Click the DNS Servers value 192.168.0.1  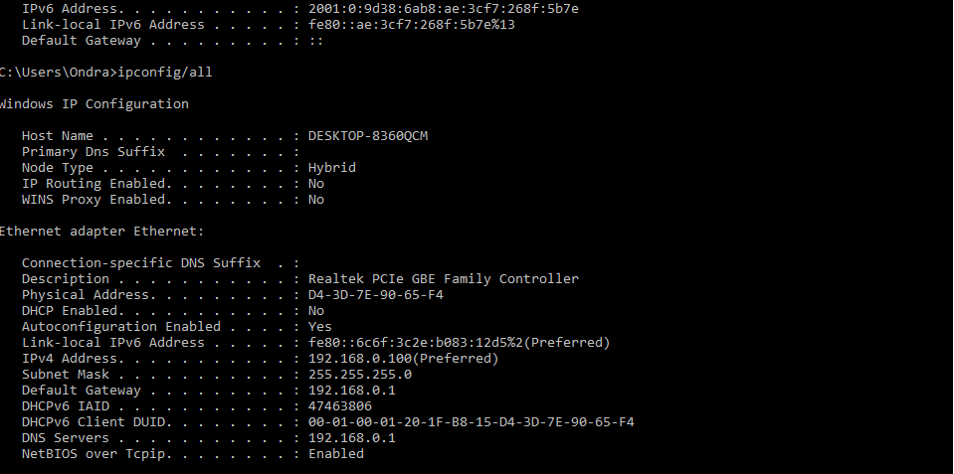[351, 438]
